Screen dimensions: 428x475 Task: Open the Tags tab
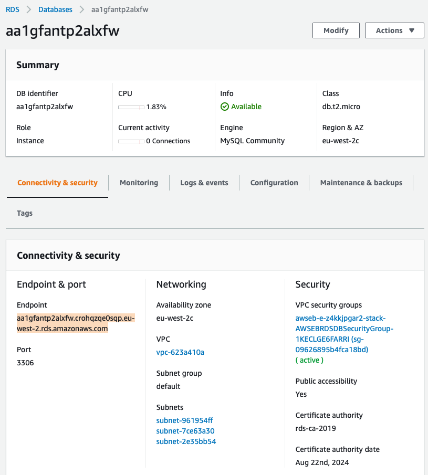(25, 213)
